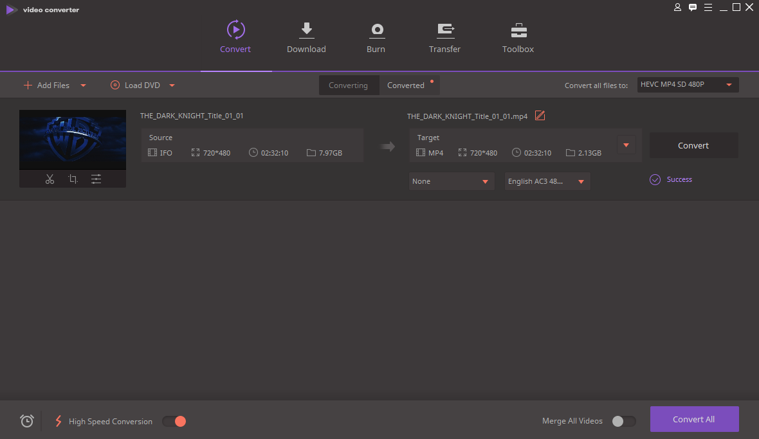This screenshot has width=759, height=439.
Task: Open the Download section
Action: point(306,37)
